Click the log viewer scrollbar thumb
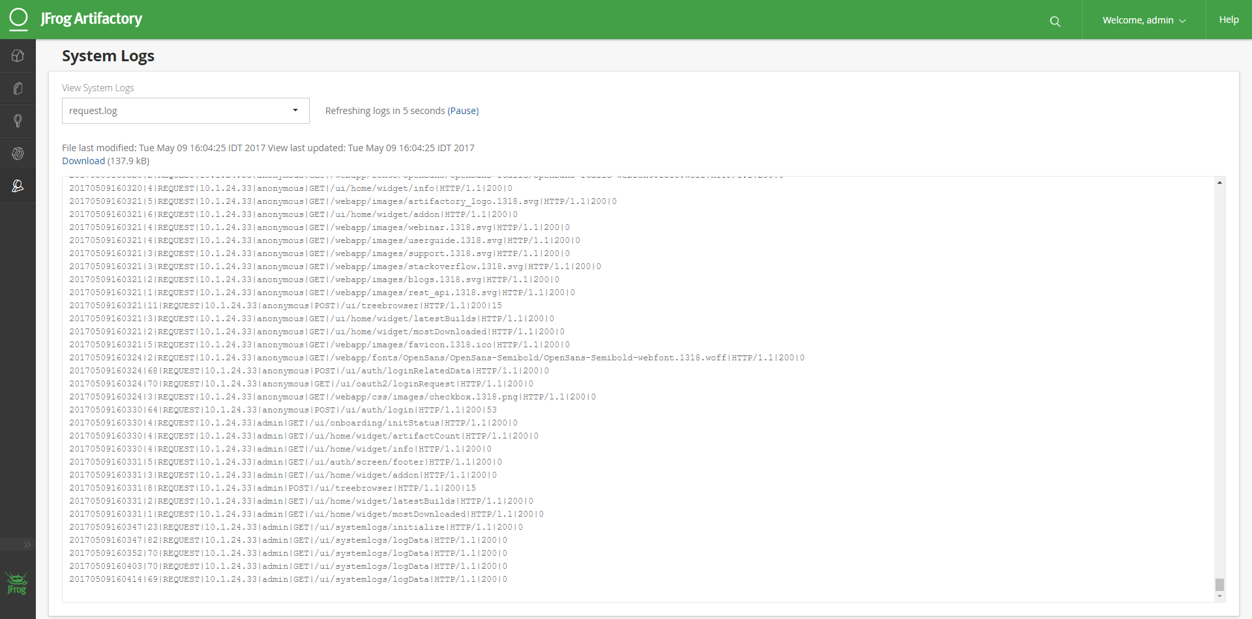1252x619 pixels. 1219,584
